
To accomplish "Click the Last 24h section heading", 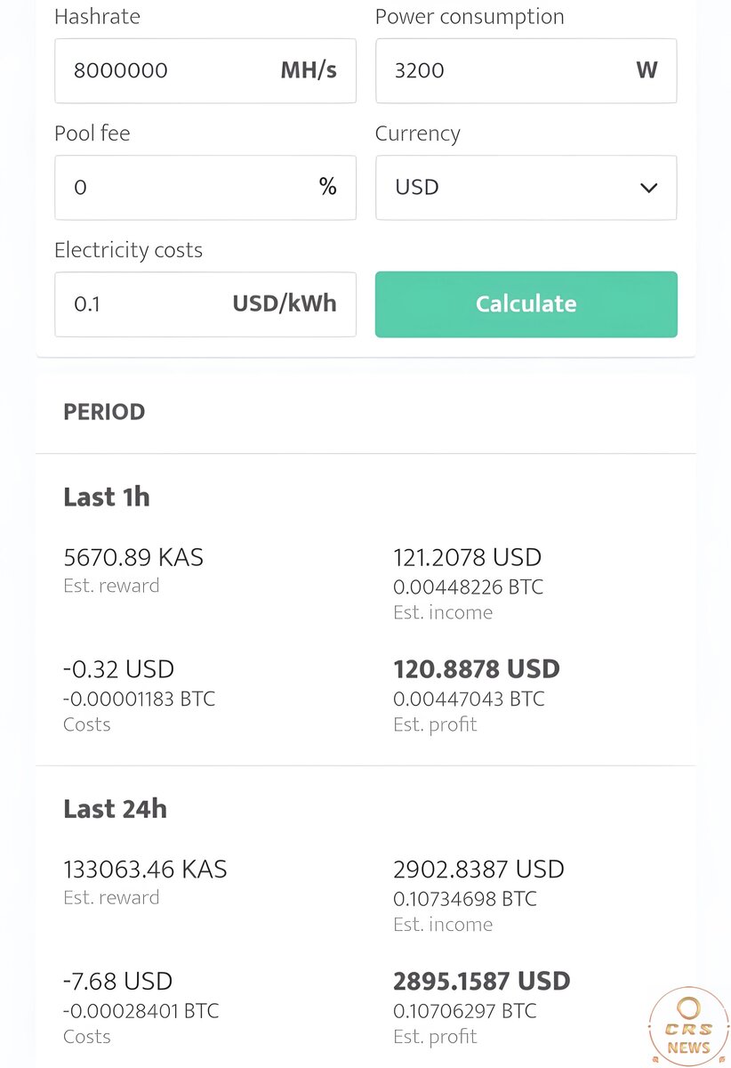I will (115, 809).
